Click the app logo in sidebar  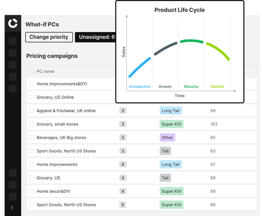click(x=13, y=23)
